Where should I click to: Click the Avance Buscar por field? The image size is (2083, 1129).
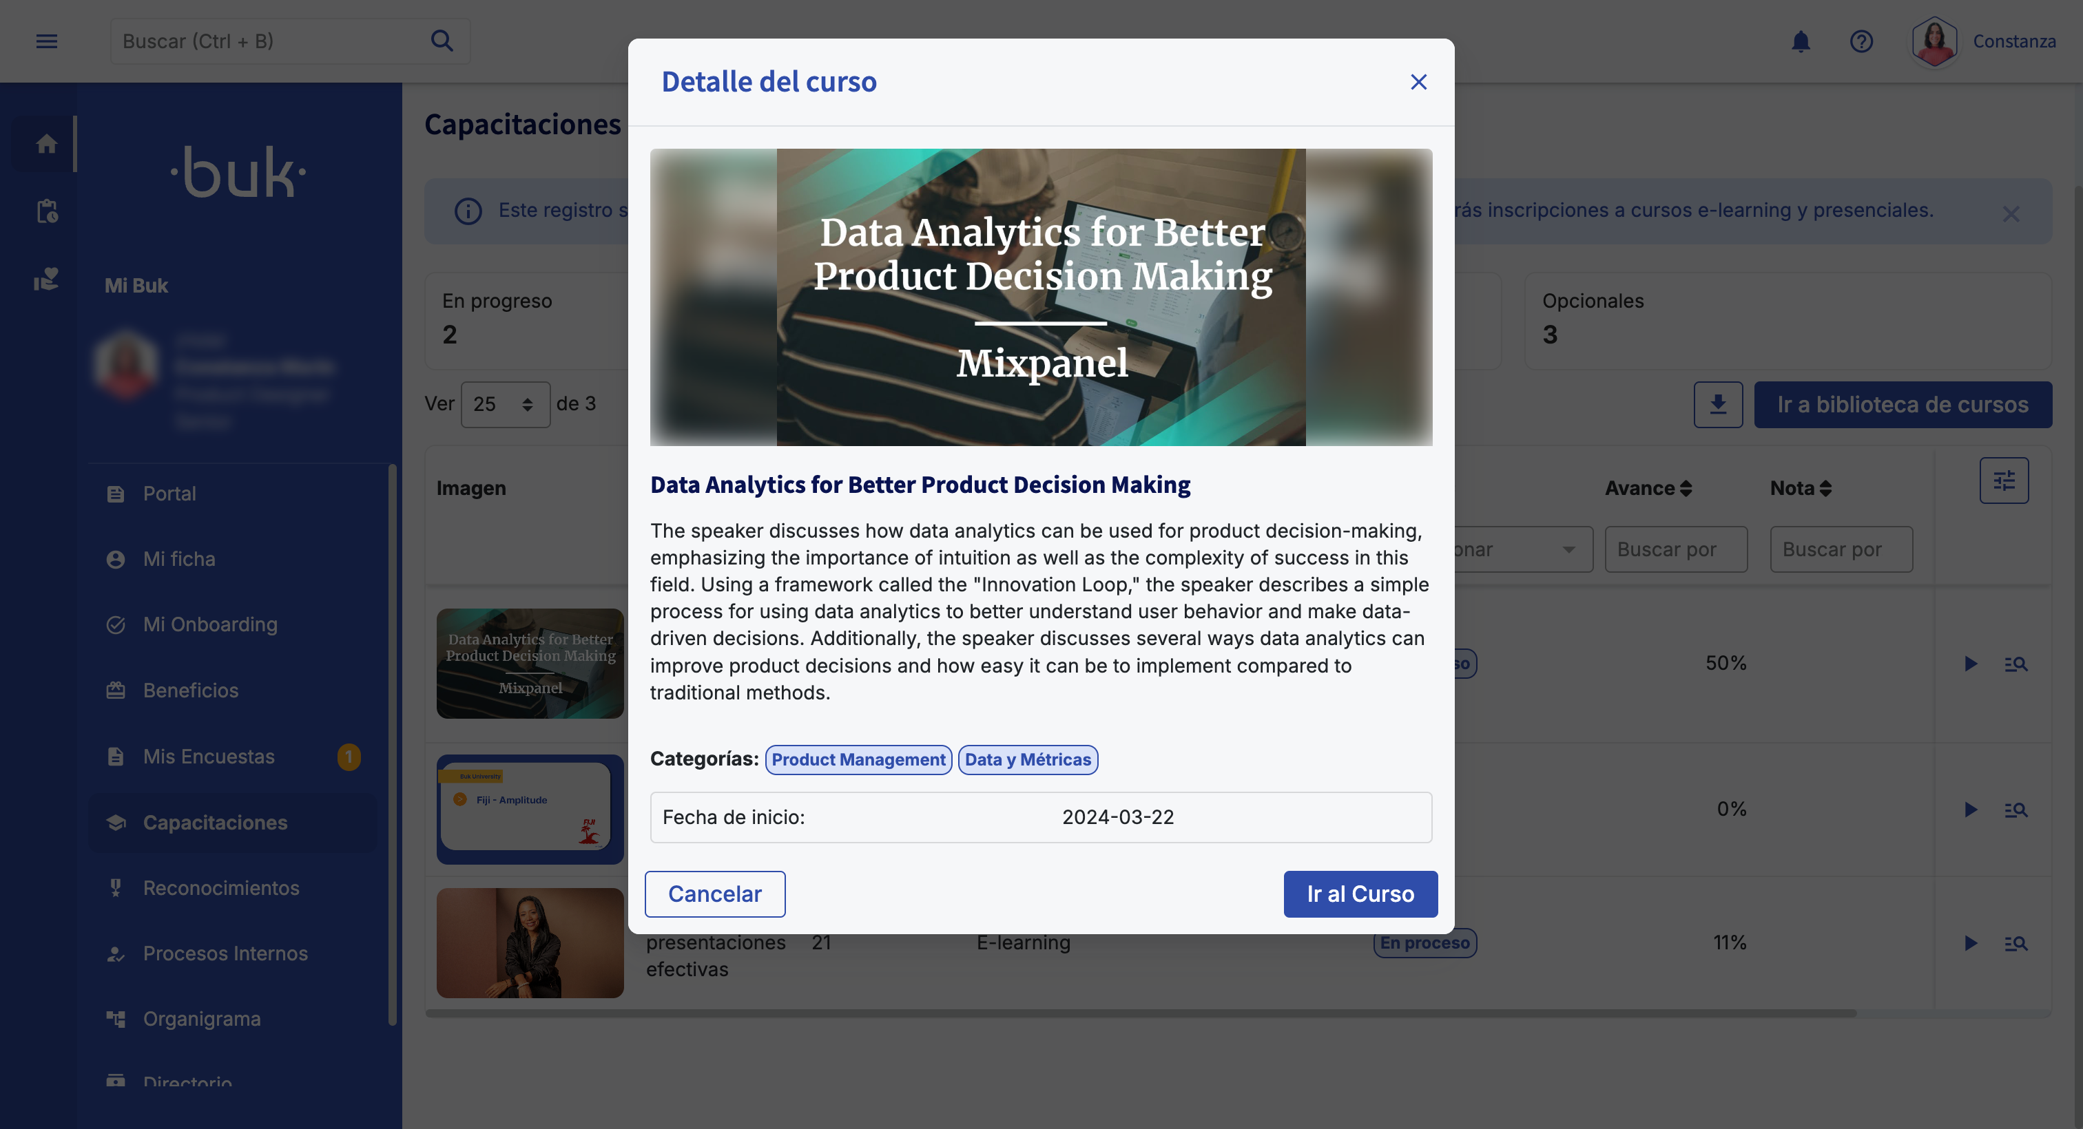tap(1675, 549)
